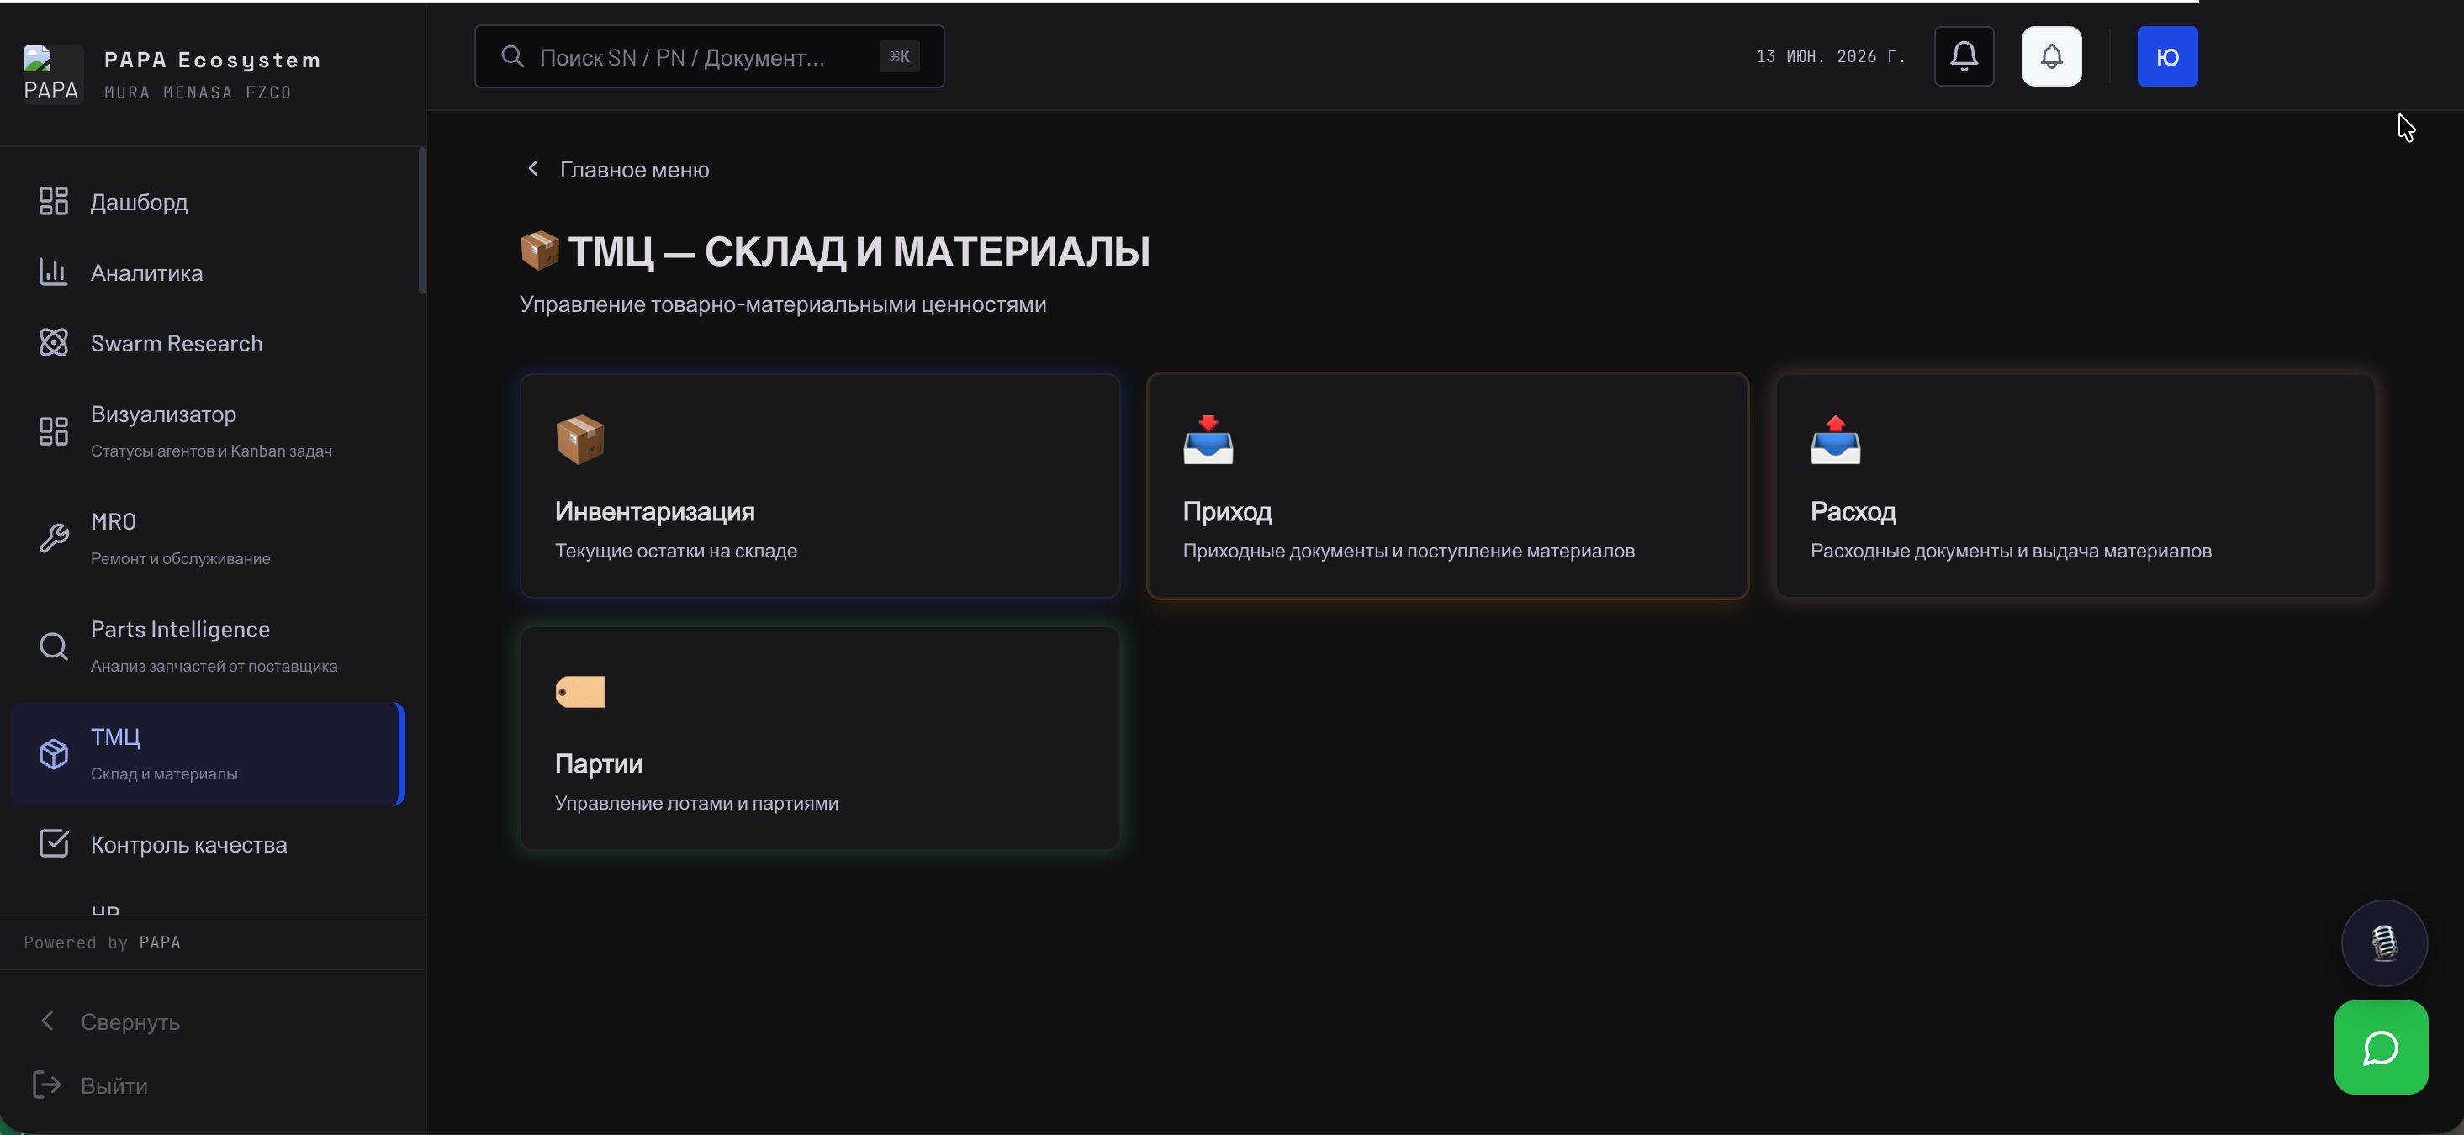2464x1135 pixels.
Task: Click the package emoji beside page title
Action: click(x=540, y=251)
